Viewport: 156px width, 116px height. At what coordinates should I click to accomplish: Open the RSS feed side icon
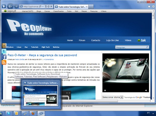pos(4,62)
